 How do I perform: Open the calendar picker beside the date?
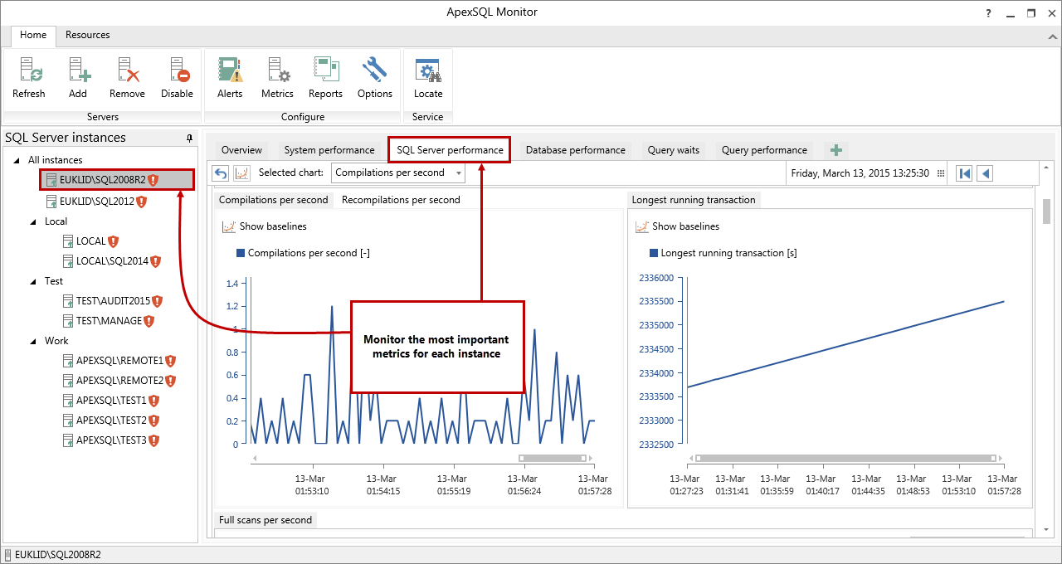[x=941, y=173]
